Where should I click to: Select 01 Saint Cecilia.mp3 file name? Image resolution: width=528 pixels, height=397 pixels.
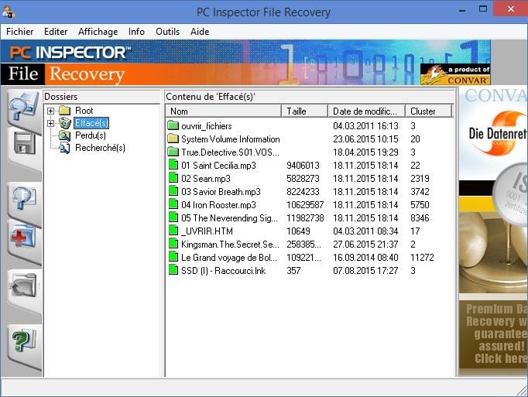(x=218, y=166)
